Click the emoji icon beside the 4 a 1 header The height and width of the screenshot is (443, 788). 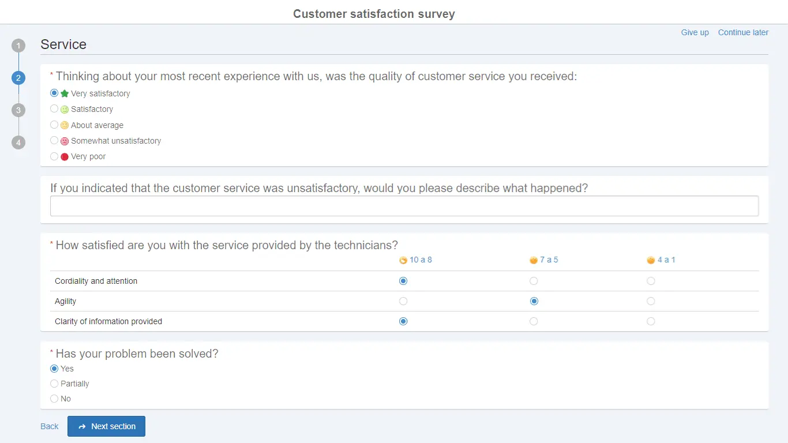650,260
